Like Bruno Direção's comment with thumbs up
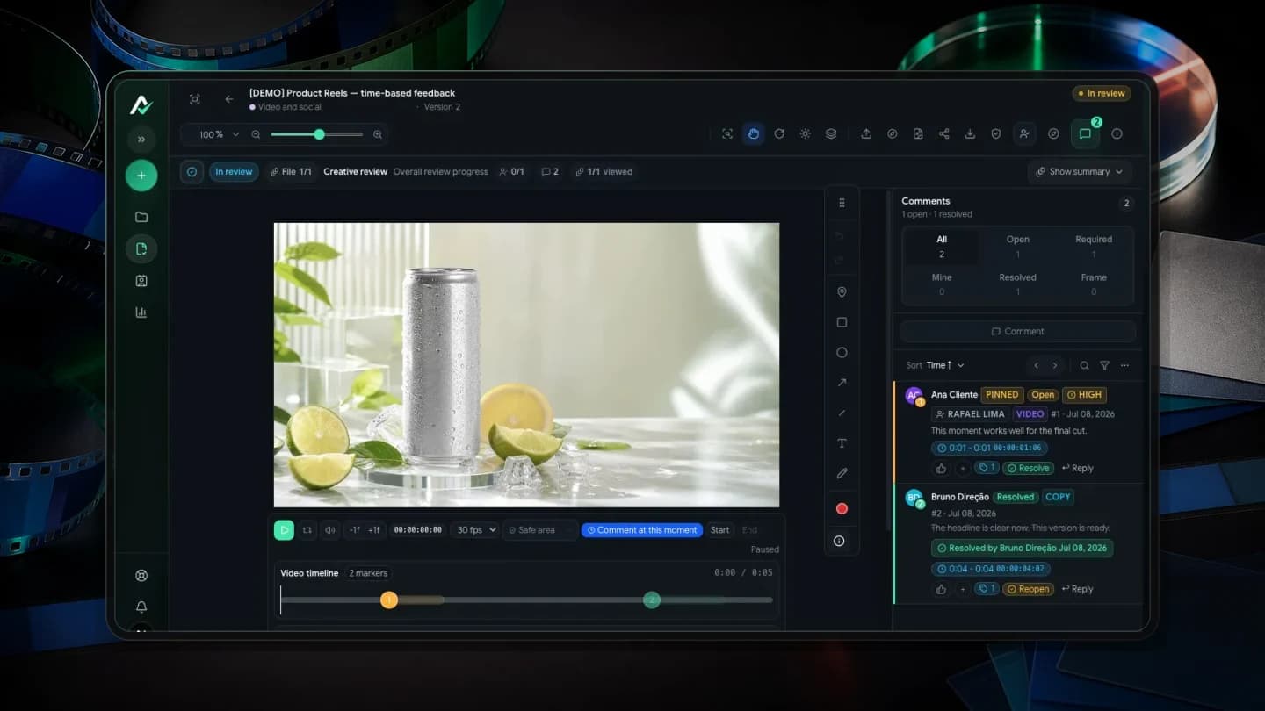This screenshot has width=1265, height=711. coord(942,589)
